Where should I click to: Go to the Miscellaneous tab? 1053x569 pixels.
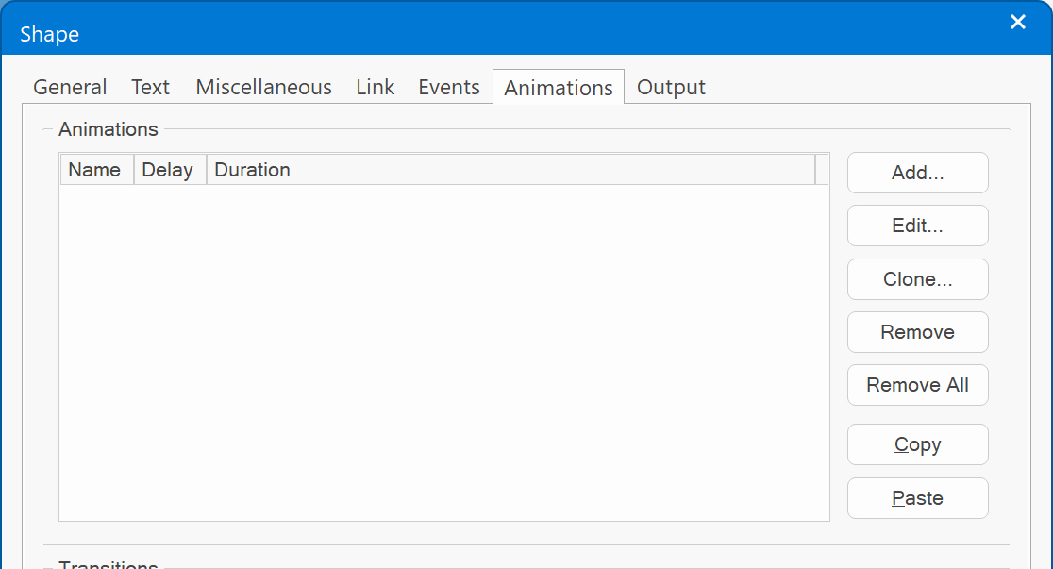click(x=263, y=88)
